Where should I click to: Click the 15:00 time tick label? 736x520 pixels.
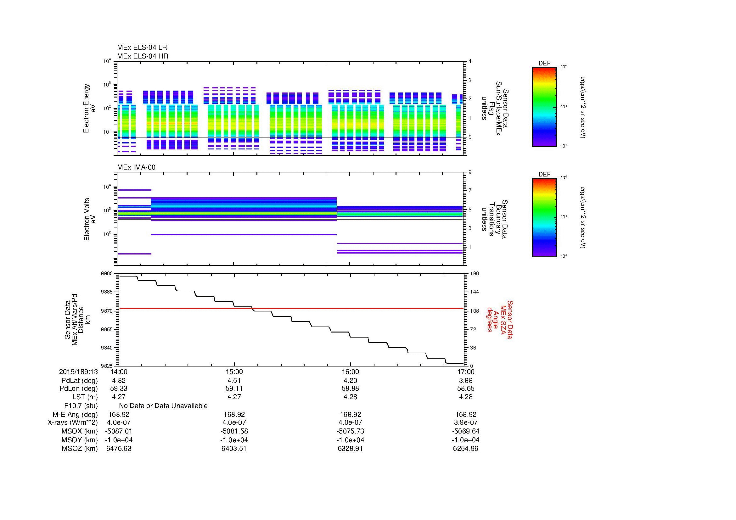point(234,372)
